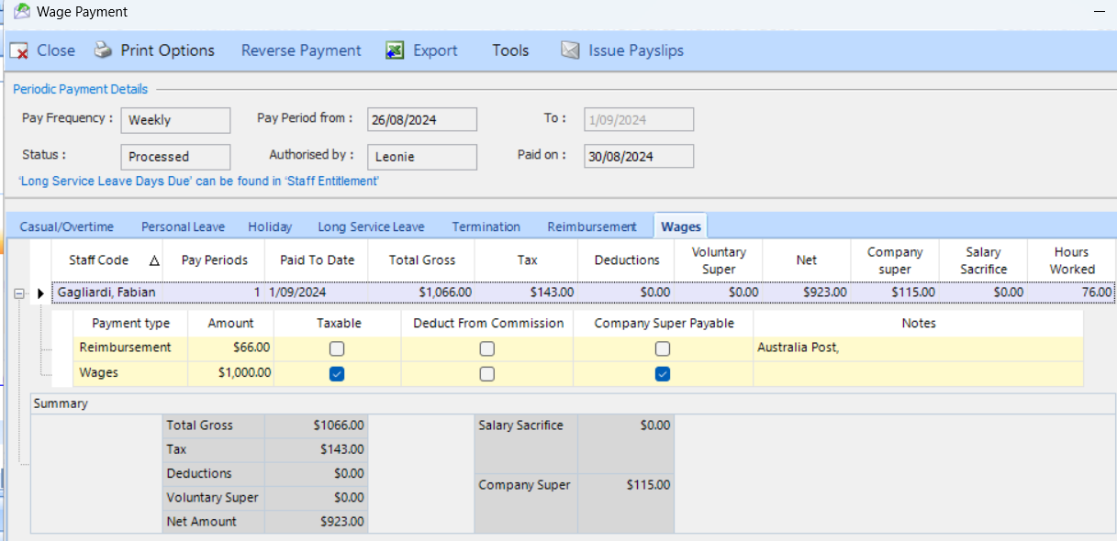The width and height of the screenshot is (1117, 541).
Task: Click the envelope icon for Issue Payslips
Action: point(571,50)
